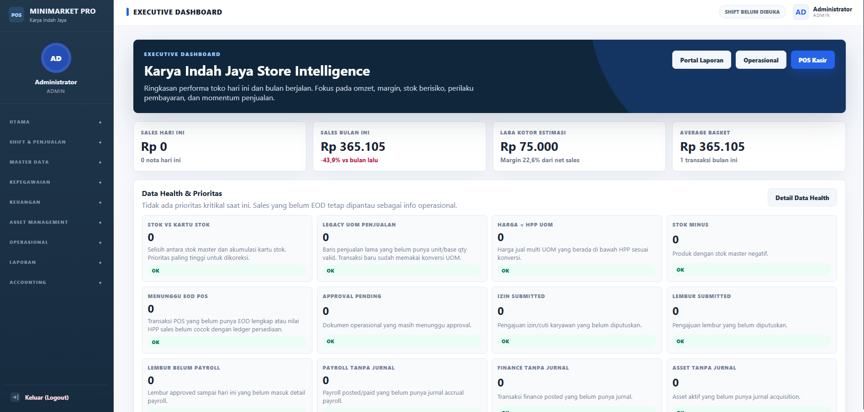Open the Average Basket card
The width and height of the screenshot is (864, 412).
[x=759, y=146]
